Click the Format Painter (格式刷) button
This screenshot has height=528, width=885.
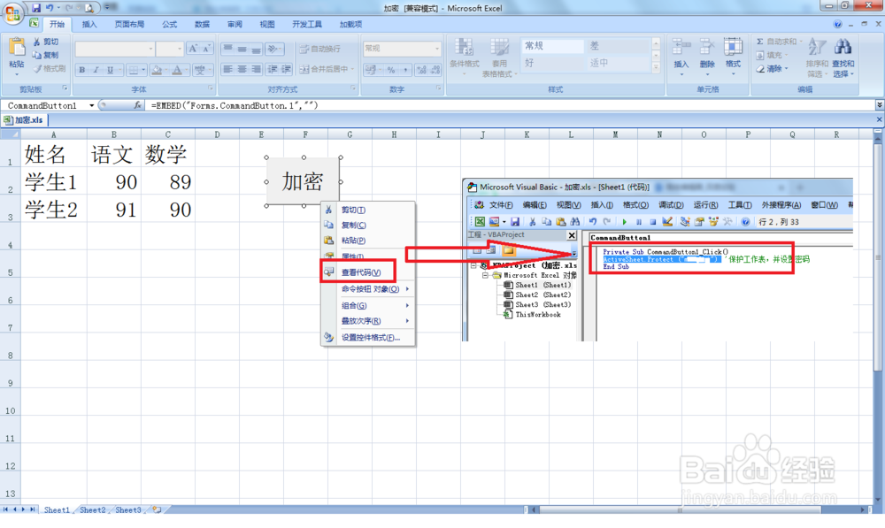point(49,69)
